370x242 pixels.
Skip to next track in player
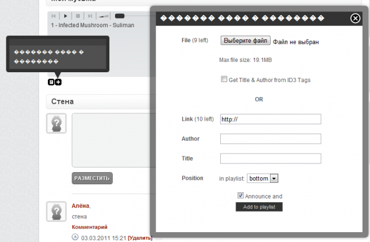coord(90,16)
